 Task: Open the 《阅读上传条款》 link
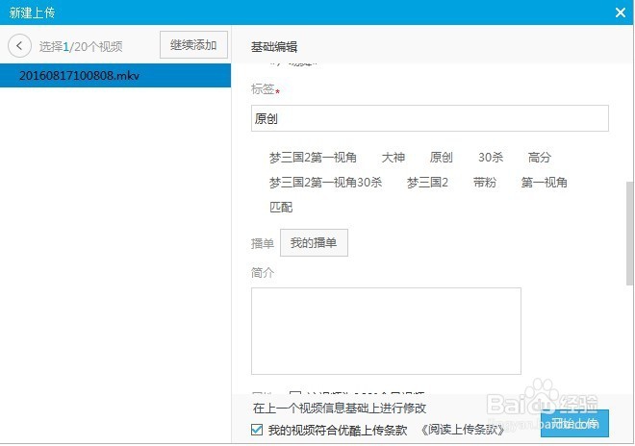462,430
